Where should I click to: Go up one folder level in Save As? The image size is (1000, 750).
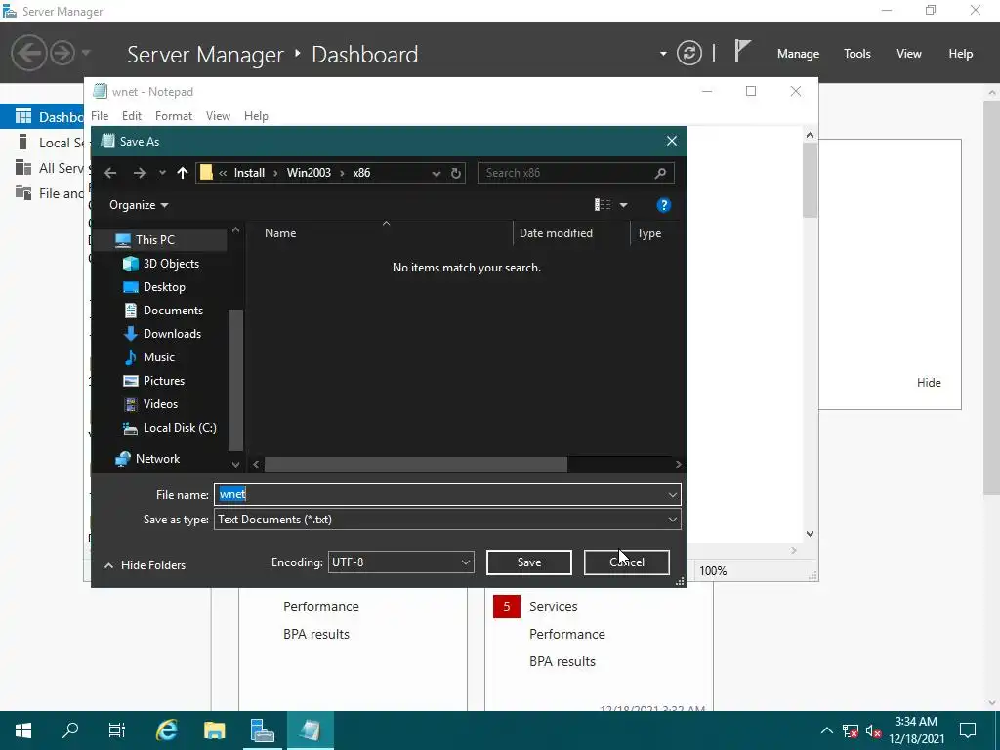click(183, 173)
